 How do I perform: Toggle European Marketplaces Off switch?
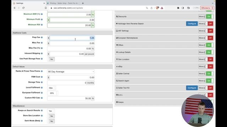[x=210, y=38]
